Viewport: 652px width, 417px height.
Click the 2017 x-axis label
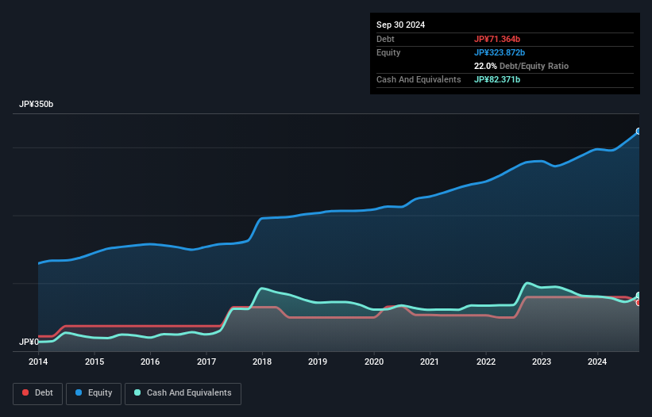tap(206, 362)
